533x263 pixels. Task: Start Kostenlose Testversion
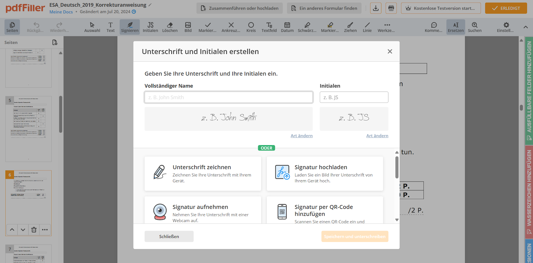pos(441,8)
